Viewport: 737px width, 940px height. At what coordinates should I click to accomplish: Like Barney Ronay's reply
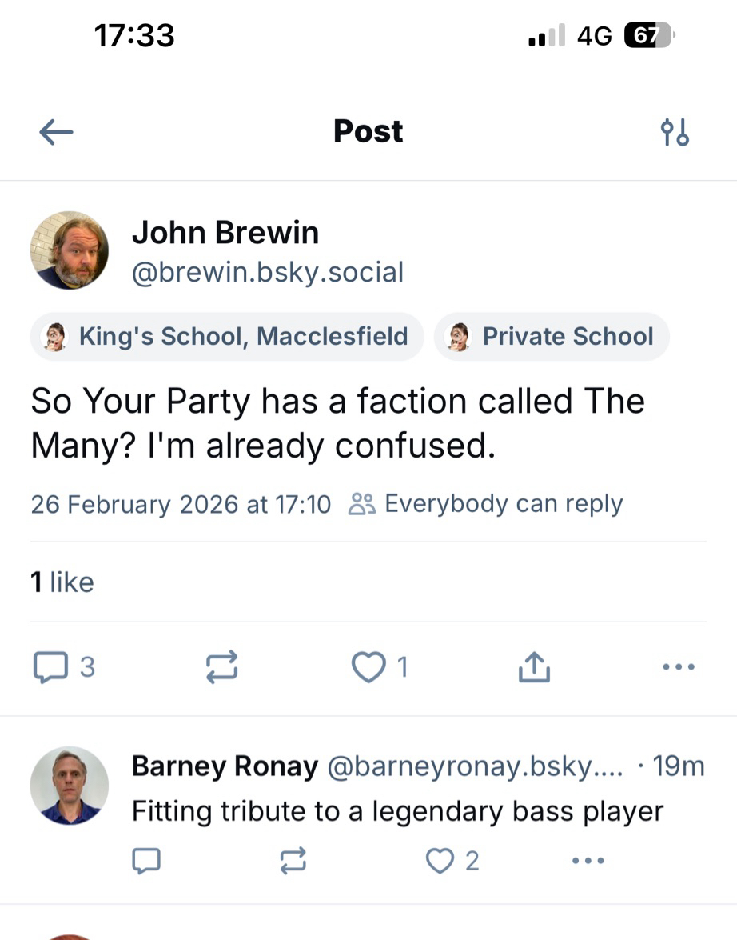click(x=440, y=861)
